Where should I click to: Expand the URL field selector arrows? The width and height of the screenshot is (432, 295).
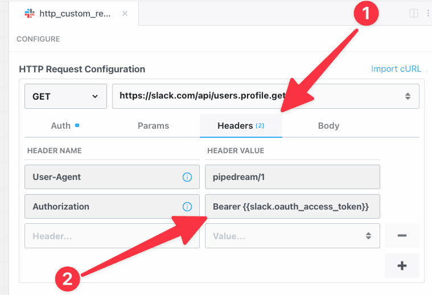(408, 96)
